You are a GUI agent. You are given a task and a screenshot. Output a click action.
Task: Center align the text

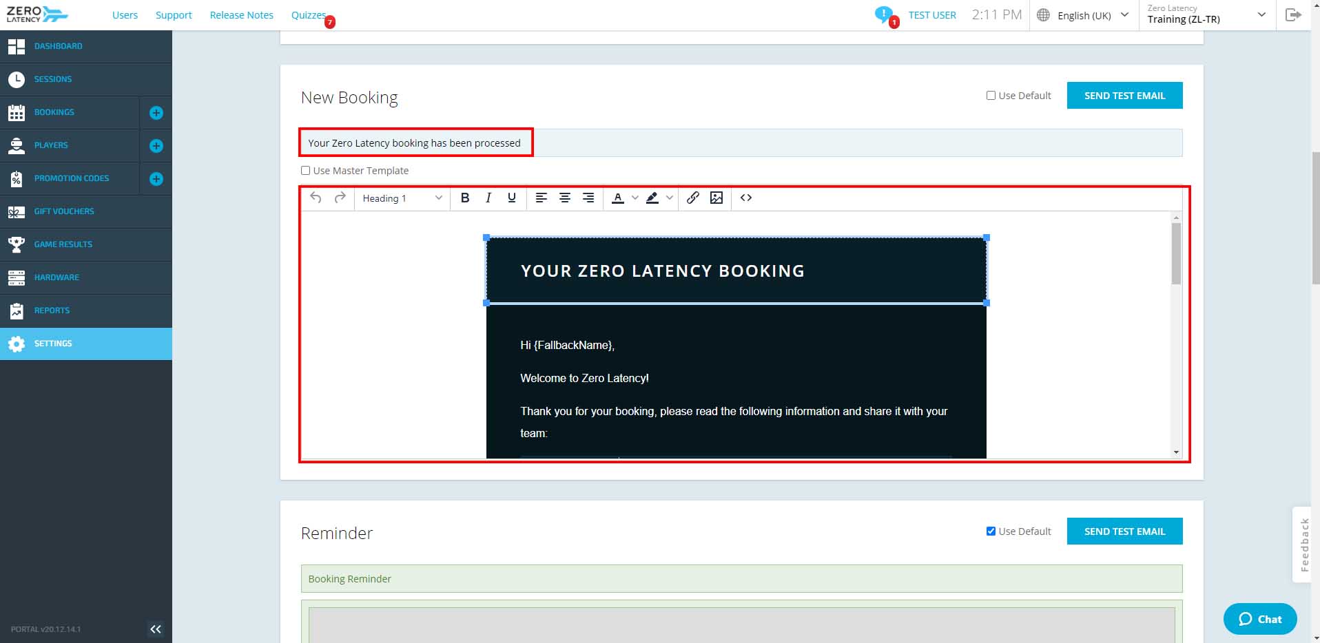coord(565,198)
